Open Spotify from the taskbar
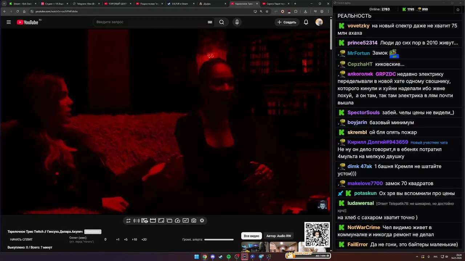465x261 pixels. pos(229,257)
